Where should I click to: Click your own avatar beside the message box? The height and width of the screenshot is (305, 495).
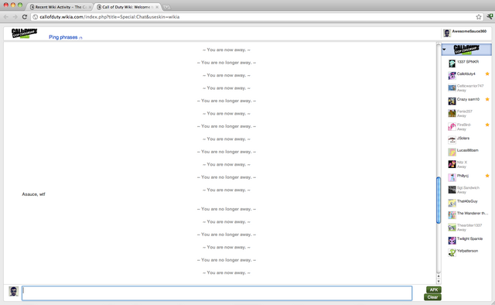13,291
